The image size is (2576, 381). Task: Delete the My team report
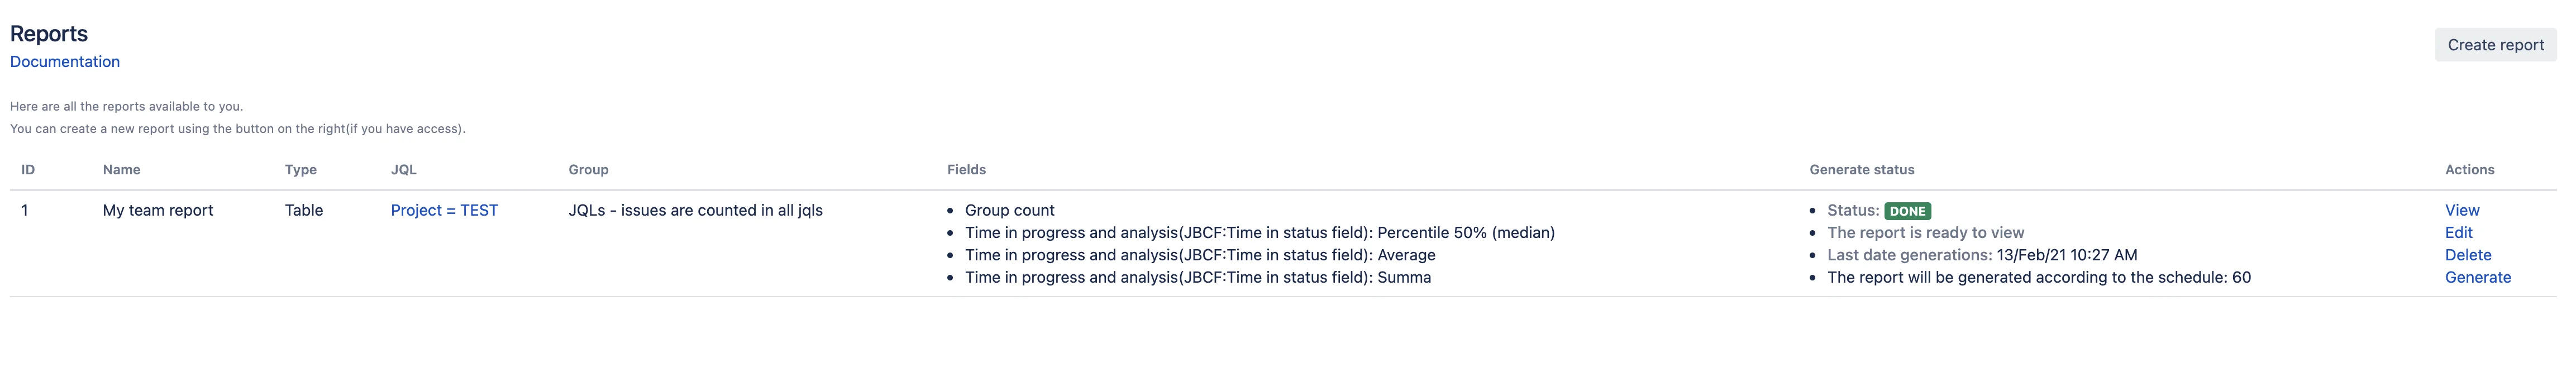pos(2468,255)
